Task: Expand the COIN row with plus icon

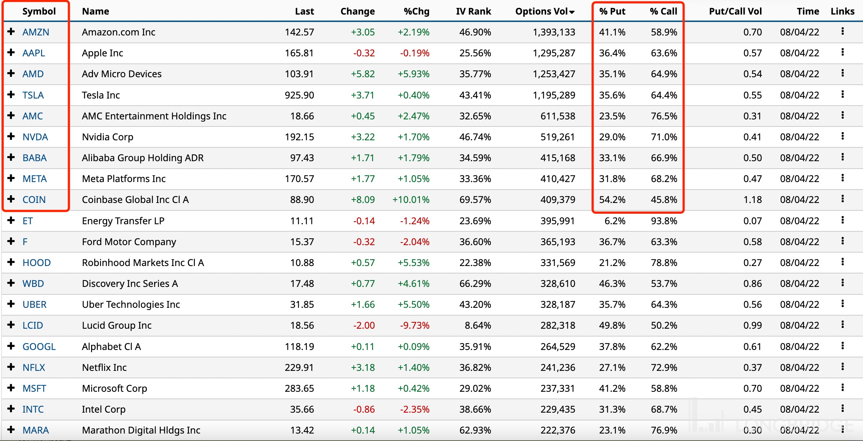Action: (x=11, y=199)
